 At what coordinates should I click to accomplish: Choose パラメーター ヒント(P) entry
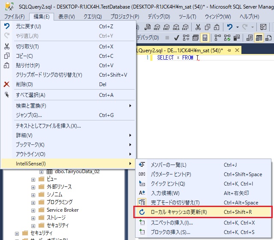[x=203, y=174]
